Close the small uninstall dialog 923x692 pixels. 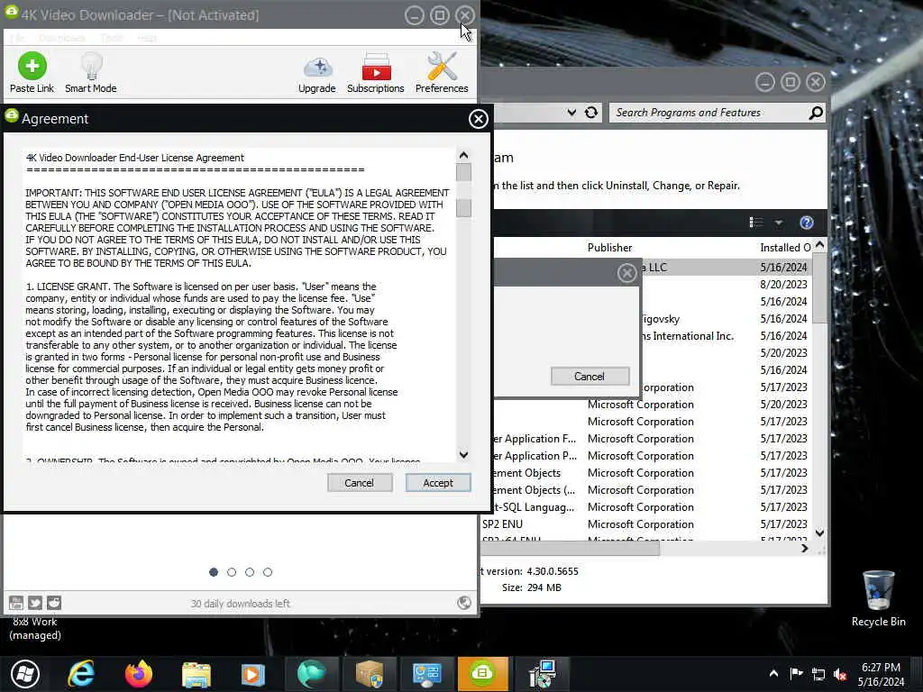[627, 272]
